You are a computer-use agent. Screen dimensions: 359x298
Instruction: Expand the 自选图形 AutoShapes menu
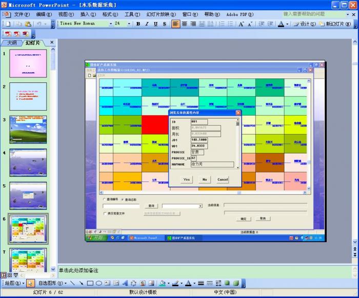pyautogui.click(x=52, y=283)
